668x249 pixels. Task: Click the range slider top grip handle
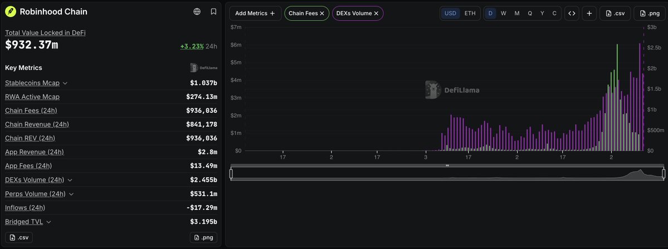pyautogui.click(x=447, y=165)
